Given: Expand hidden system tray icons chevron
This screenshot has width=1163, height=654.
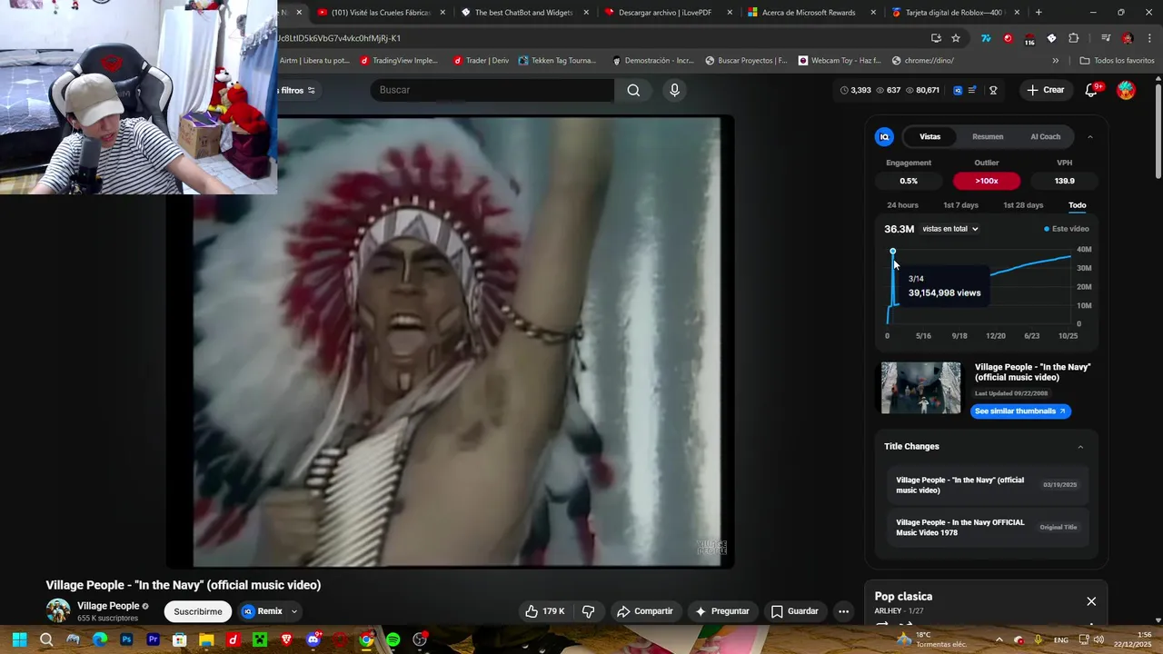Looking at the screenshot, I should pyautogui.click(x=999, y=639).
